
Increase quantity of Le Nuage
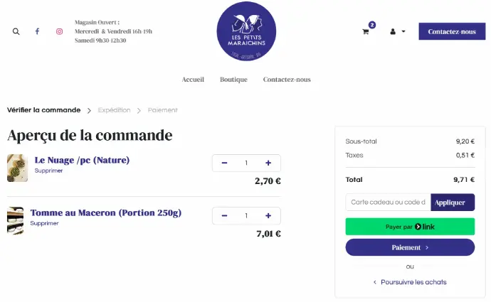[268, 163]
